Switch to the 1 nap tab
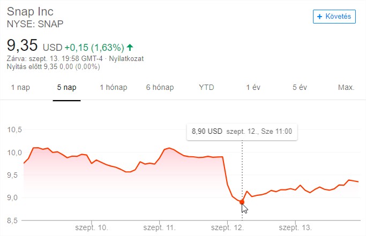The image size is (366, 236). (20, 87)
